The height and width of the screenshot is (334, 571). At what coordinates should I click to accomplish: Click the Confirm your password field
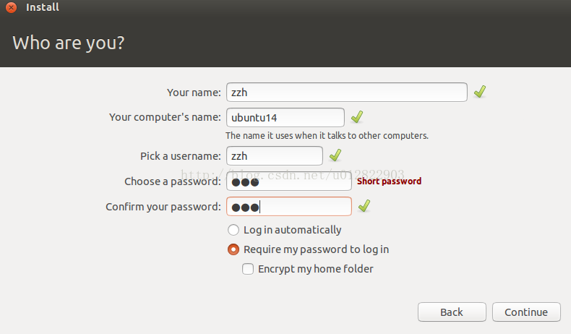point(288,207)
